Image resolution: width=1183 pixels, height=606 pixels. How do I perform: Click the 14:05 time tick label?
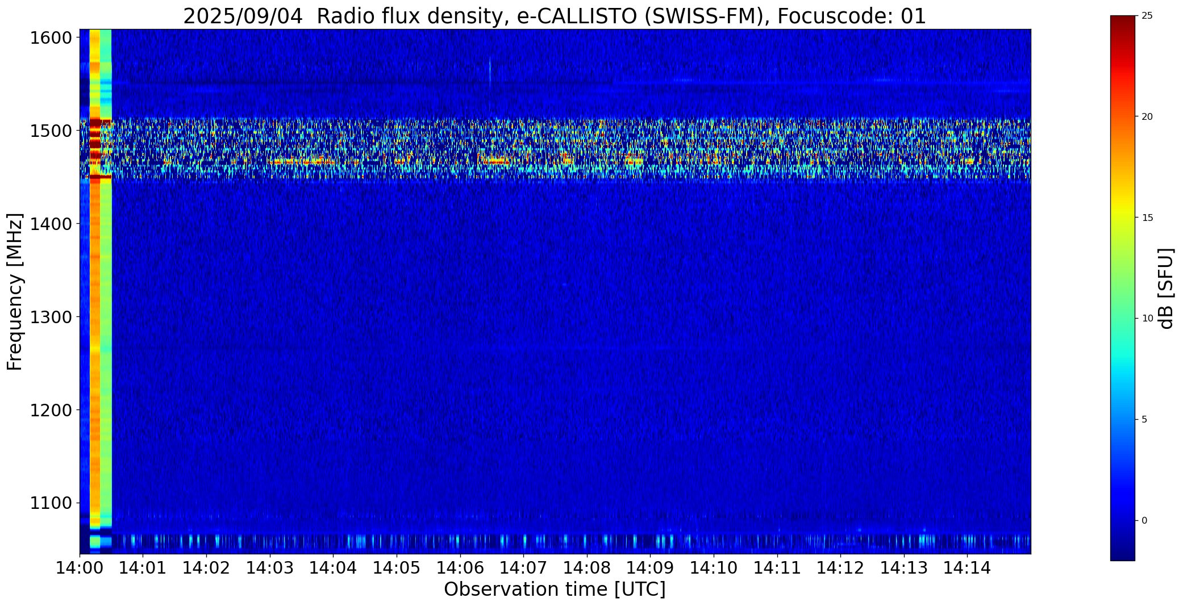pos(397,567)
